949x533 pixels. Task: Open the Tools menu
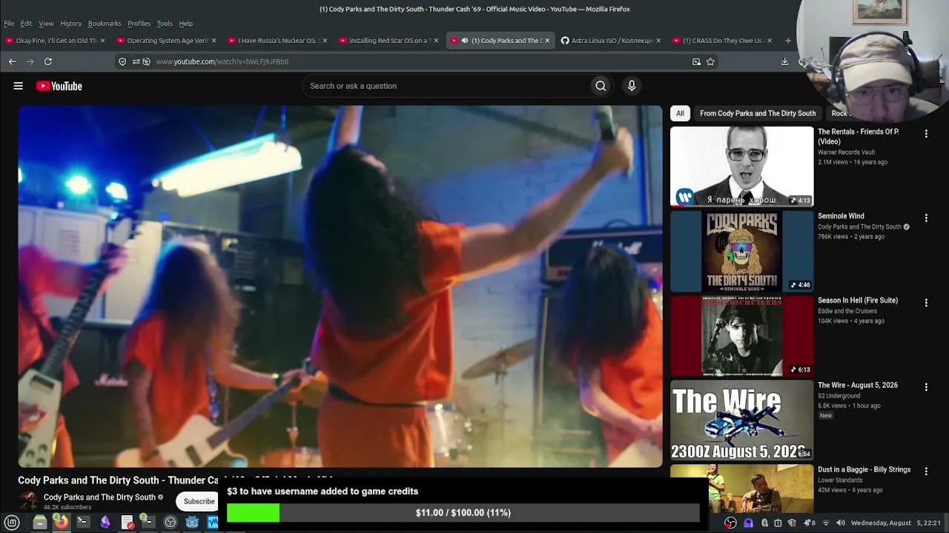click(165, 24)
